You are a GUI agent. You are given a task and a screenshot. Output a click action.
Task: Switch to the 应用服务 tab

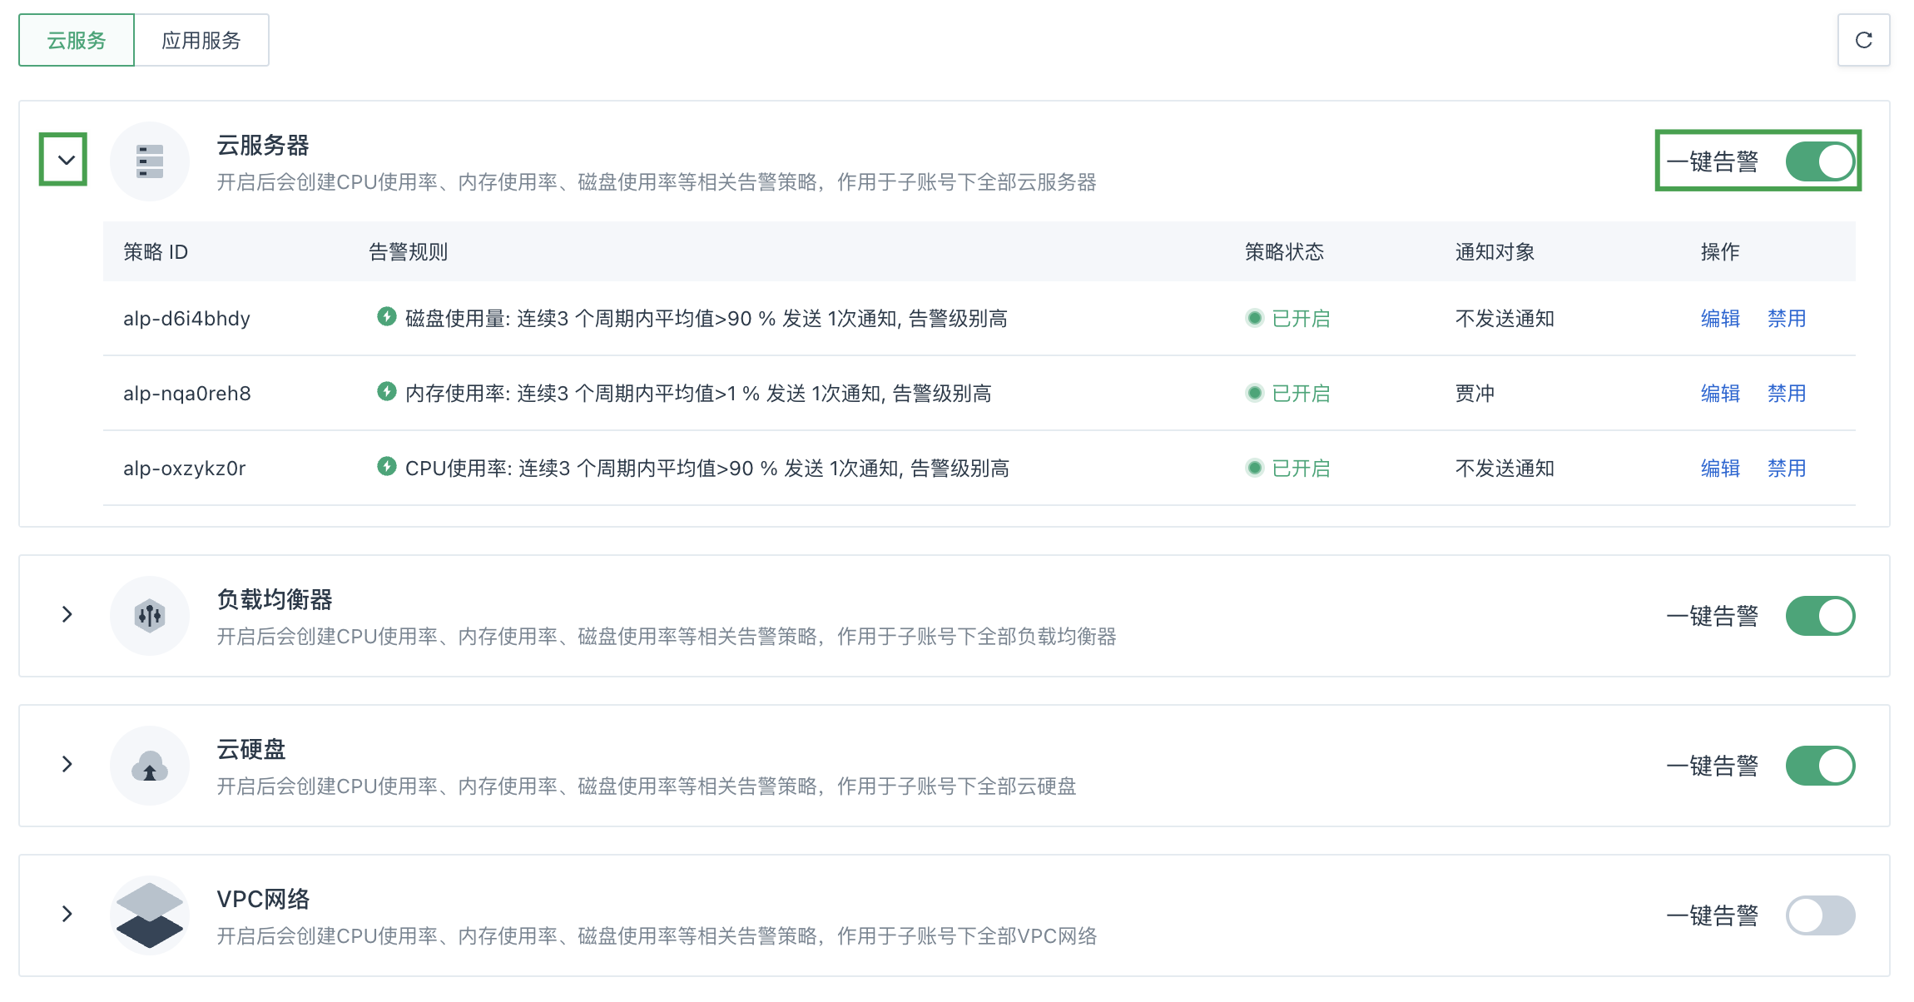201,40
